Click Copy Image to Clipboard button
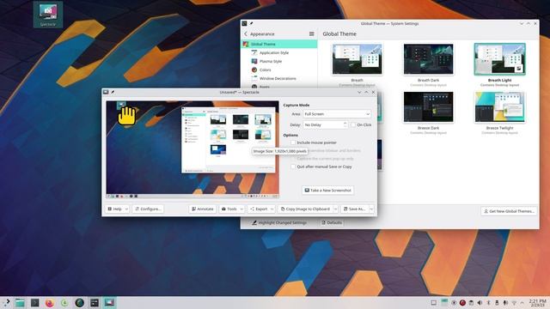Screen dimensions: 550x309 click(x=305, y=209)
